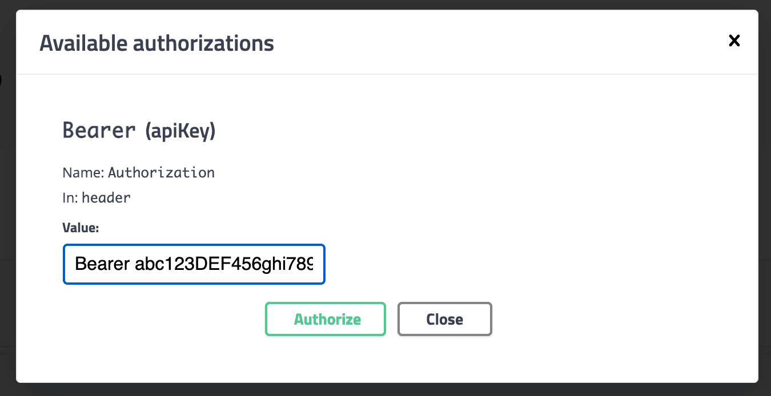This screenshot has width=771, height=396.
Task: Click the modal header bar background
Action: (x=485, y=43)
